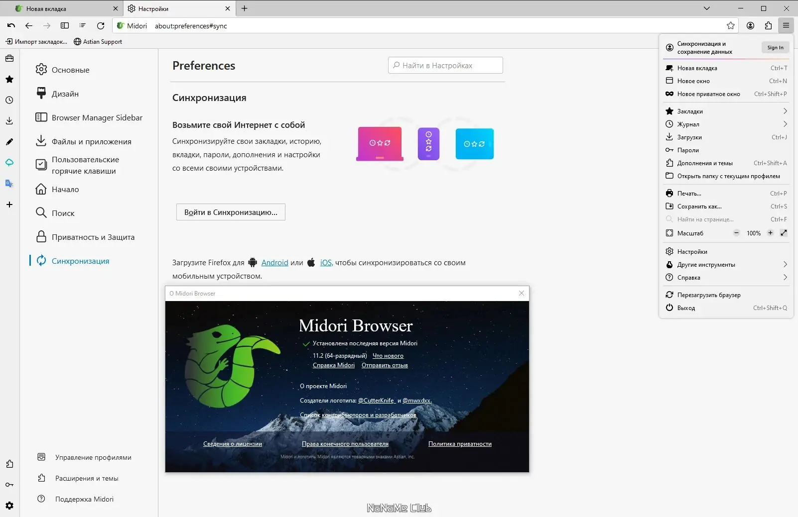This screenshot has height=517, width=798.
Task: Go back one page with Back arrow
Action: (29, 26)
